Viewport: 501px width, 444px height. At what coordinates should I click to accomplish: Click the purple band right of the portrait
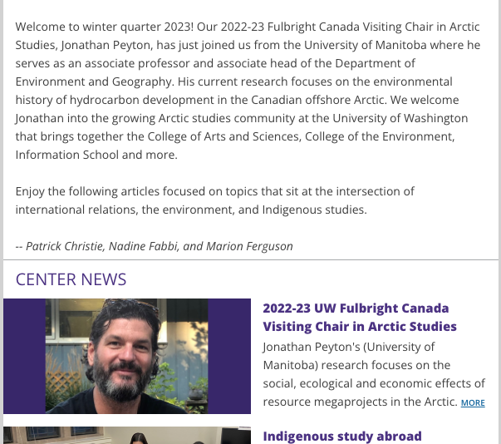tap(229, 356)
